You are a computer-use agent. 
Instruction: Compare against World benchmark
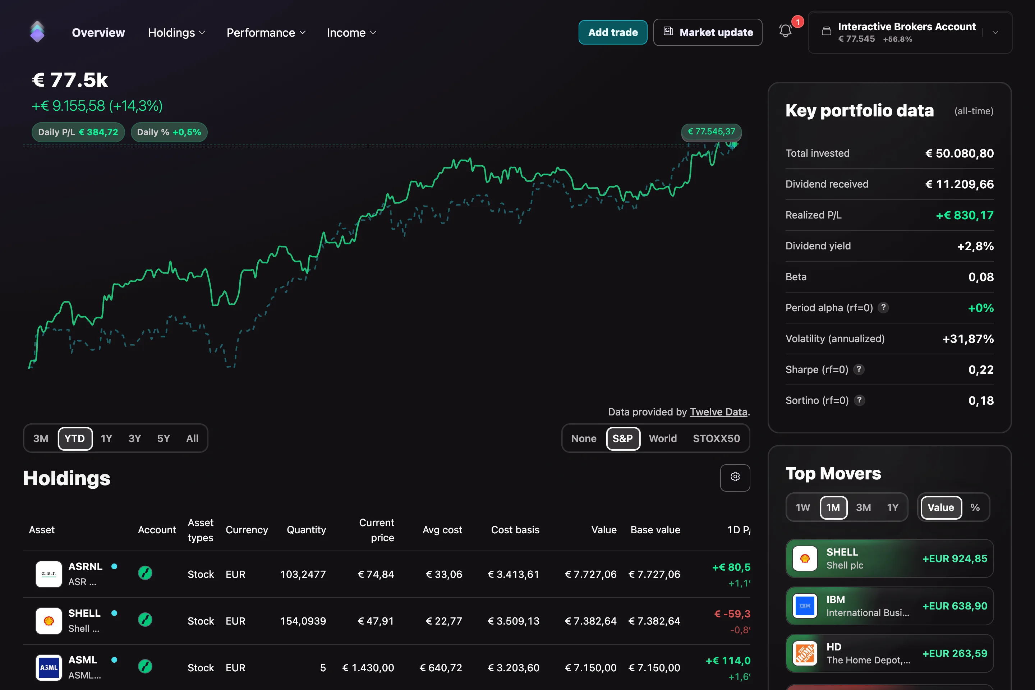[x=663, y=438]
